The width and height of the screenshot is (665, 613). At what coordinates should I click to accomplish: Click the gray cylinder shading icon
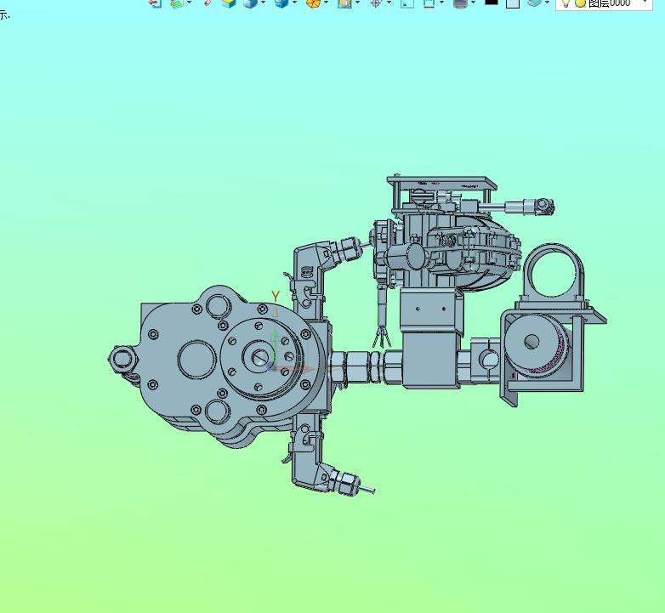click(x=460, y=3)
